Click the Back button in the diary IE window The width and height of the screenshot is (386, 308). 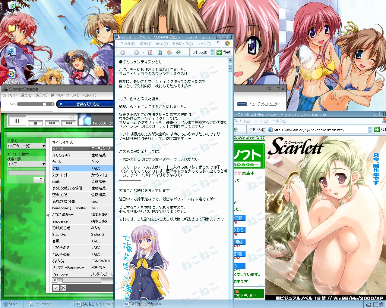click(122, 52)
